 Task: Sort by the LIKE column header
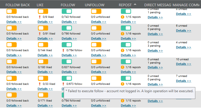pos(40,5)
